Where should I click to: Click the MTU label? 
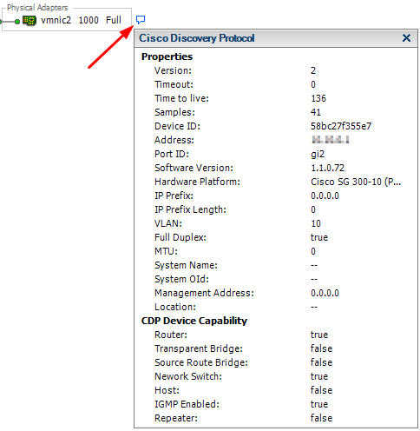166,251
